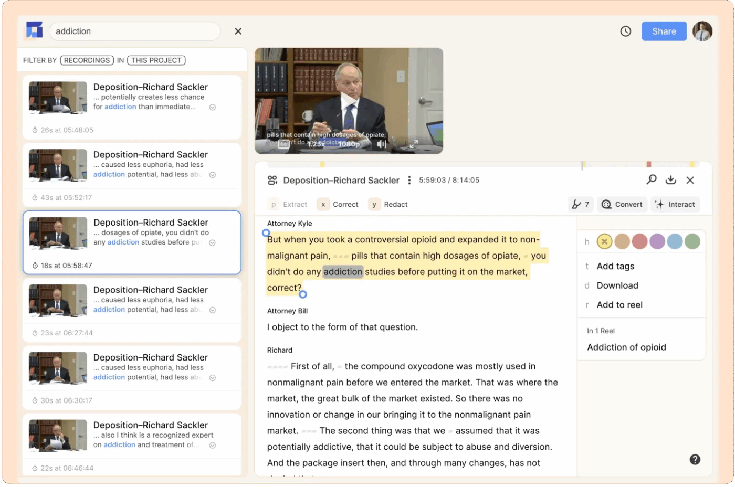Viewport: 735px width, 487px height.
Task: Open the Addiction of opioid reel
Action: coord(626,347)
